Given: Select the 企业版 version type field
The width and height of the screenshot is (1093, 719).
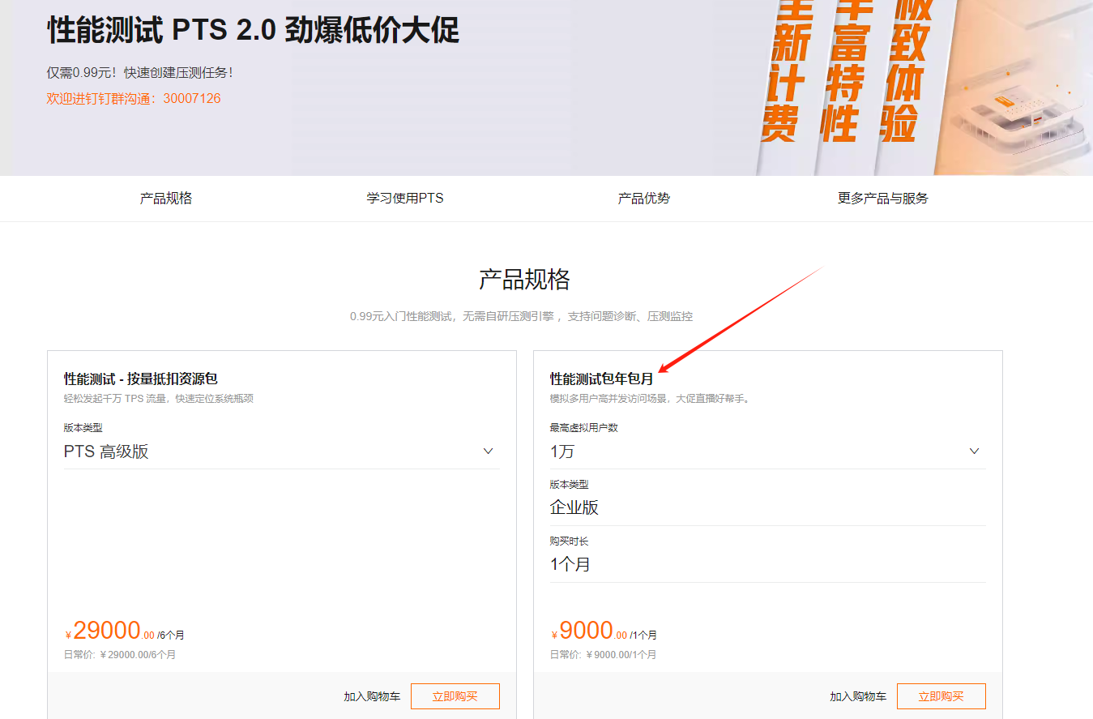Looking at the screenshot, I should pyautogui.click(x=767, y=508).
